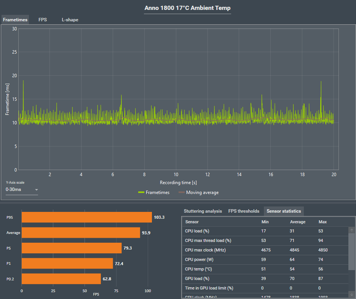
Task: Open the Stuttering analysis tab
Action: (203, 211)
